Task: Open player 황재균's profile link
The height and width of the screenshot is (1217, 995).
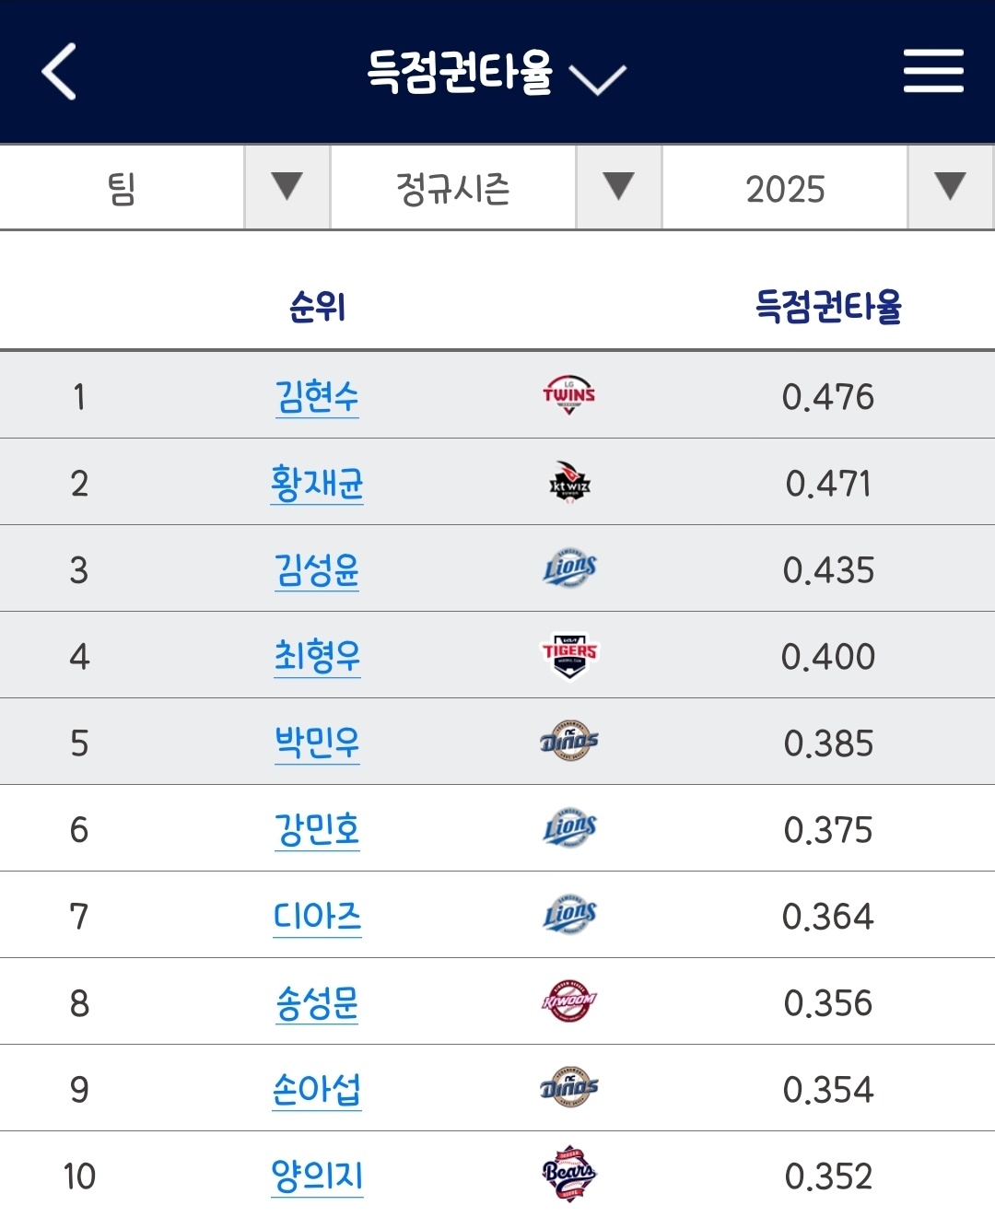Action: pos(317,484)
